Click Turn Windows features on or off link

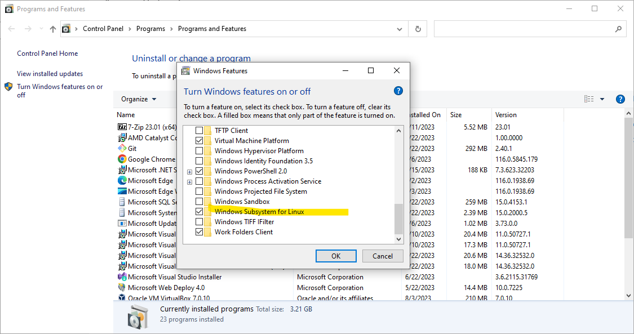[x=60, y=91]
